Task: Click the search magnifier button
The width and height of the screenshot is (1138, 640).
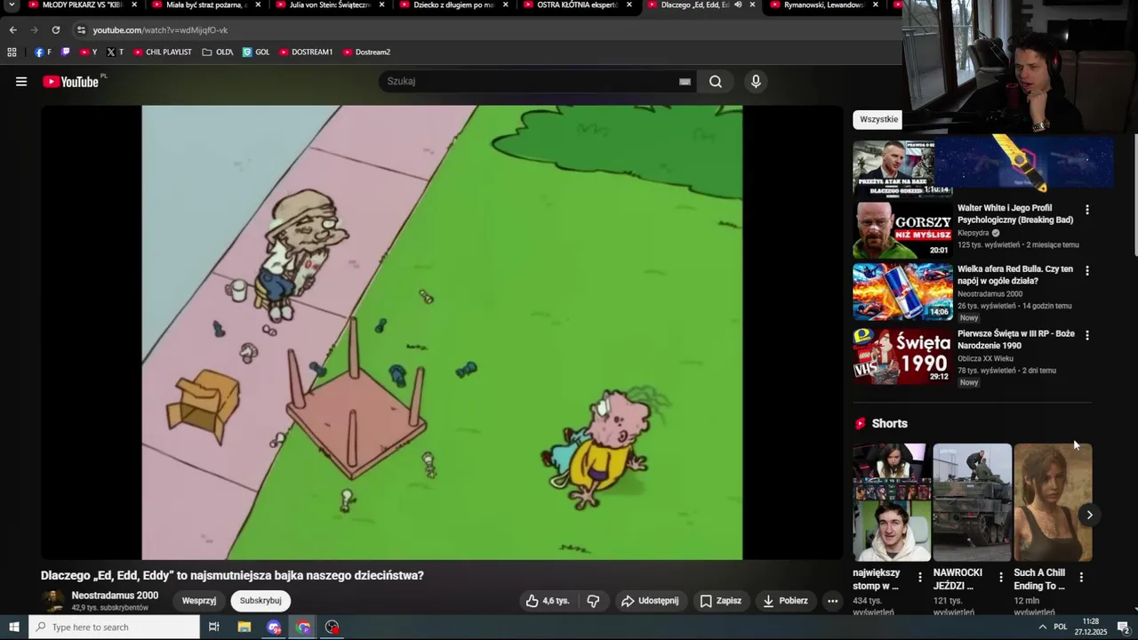Action: tap(716, 82)
